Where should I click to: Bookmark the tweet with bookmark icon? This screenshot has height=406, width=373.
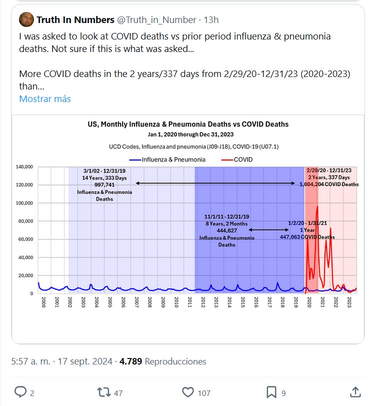click(x=271, y=392)
